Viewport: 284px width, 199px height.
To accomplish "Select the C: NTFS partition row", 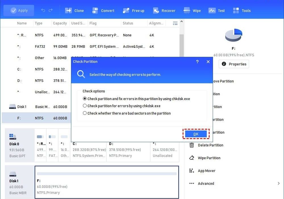I will [x=36, y=69].
